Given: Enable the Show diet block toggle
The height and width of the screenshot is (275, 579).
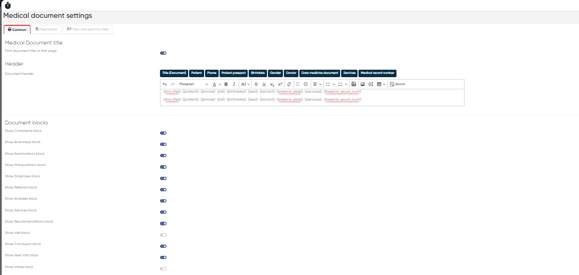Looking at the screenshot, I should pos(163,235).
